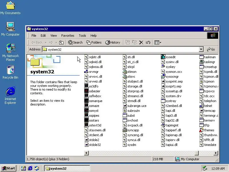Open the Forward history dropdown arrow
229x172 pixels.
pos(56,42)
